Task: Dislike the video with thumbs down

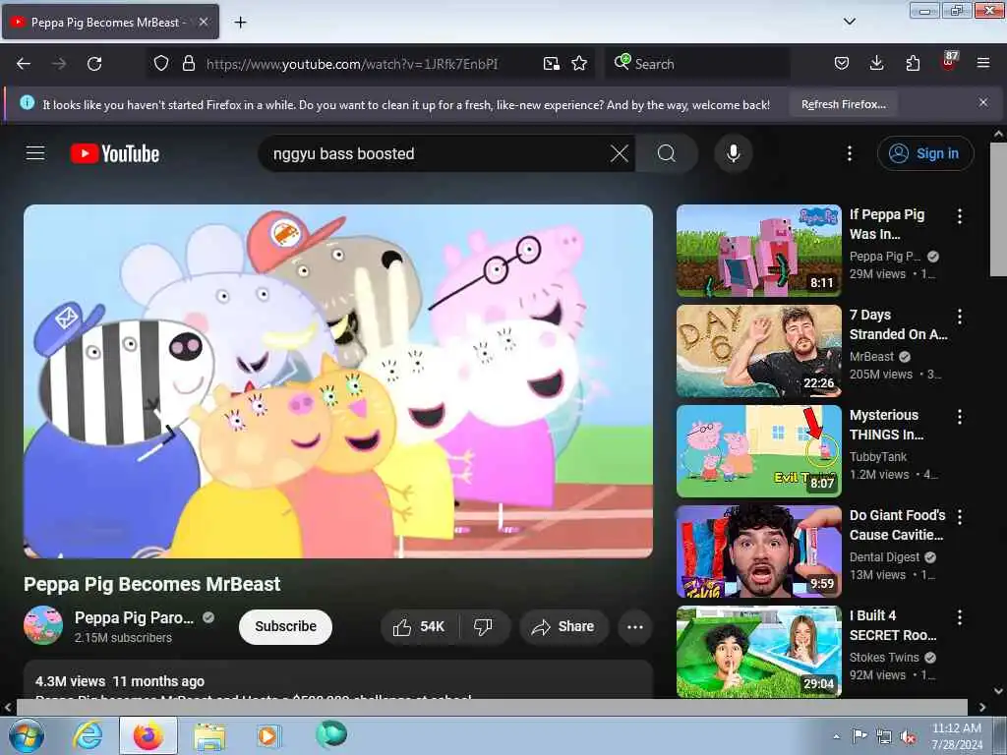Action: point(483,626)
